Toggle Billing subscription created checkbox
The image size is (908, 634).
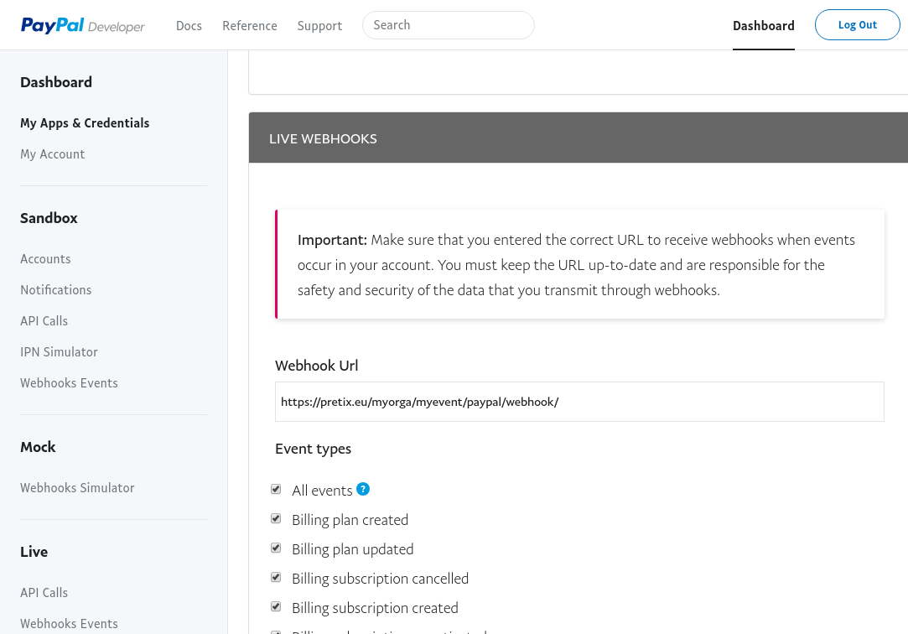tap(276, 607)
